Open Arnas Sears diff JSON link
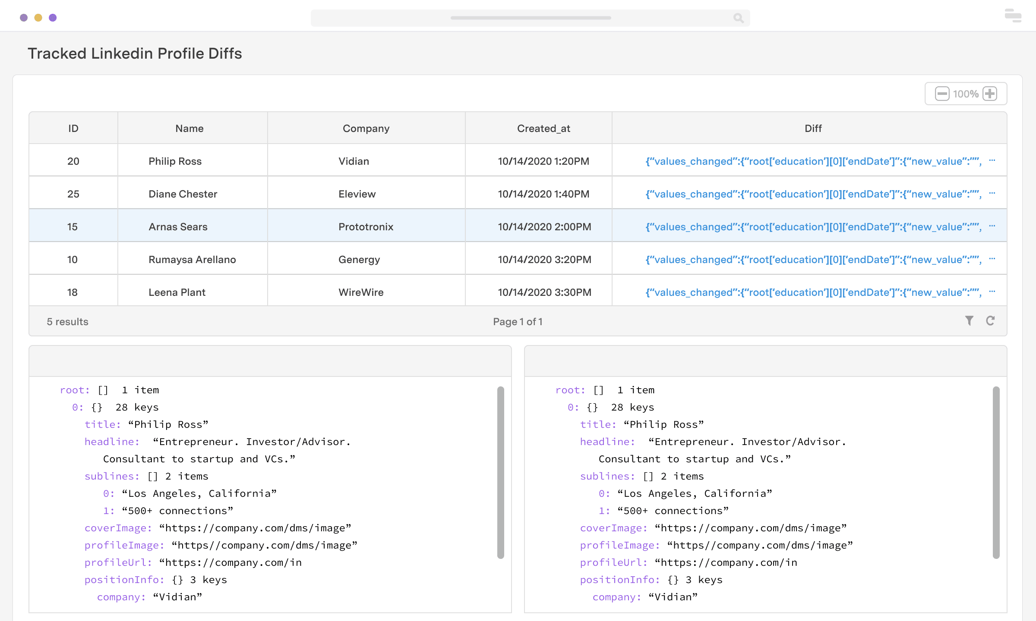1036x621 pixels. [x=813, y=227]
